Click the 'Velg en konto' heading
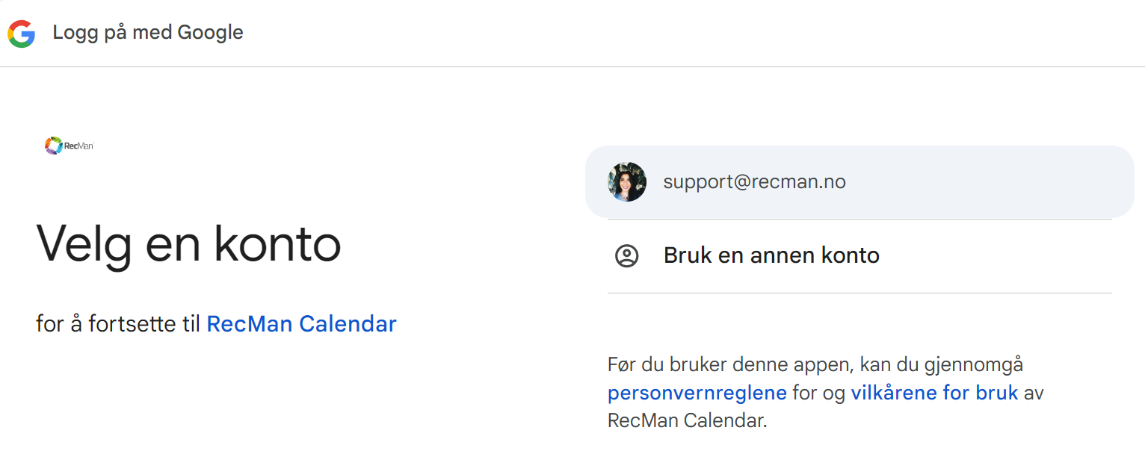The width and height of the screenshot is (1145, 451). (x=188, y=243)
